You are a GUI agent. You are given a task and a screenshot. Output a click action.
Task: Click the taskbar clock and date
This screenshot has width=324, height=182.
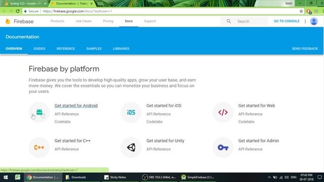coord(307,177)
